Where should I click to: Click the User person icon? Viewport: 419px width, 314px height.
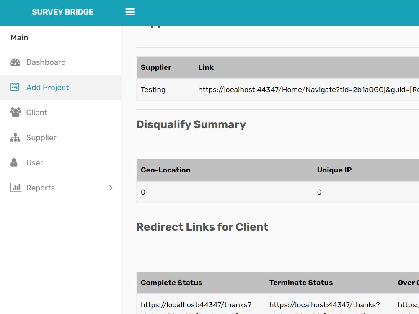click(x=14, y=162)
